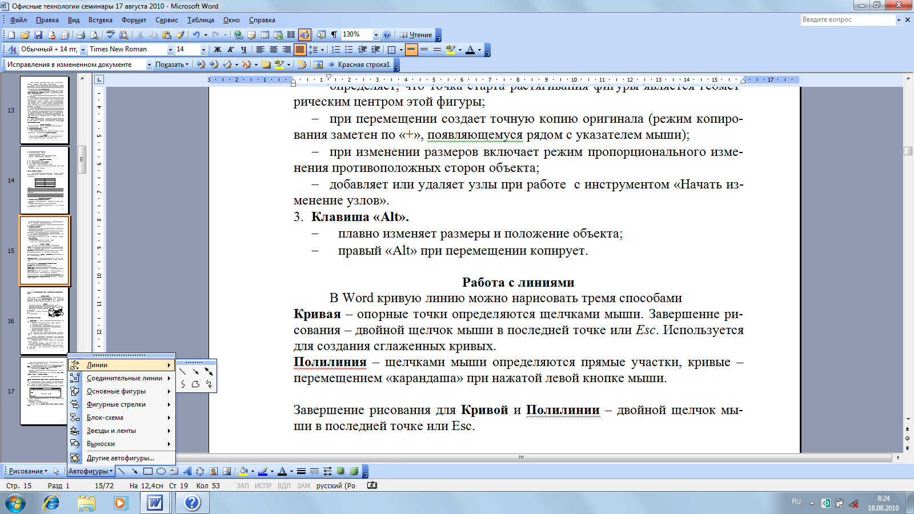Open Dash Style options on Drawing toolbar
The height and width of the screenshot is (514, 914).
click(314, 471)
